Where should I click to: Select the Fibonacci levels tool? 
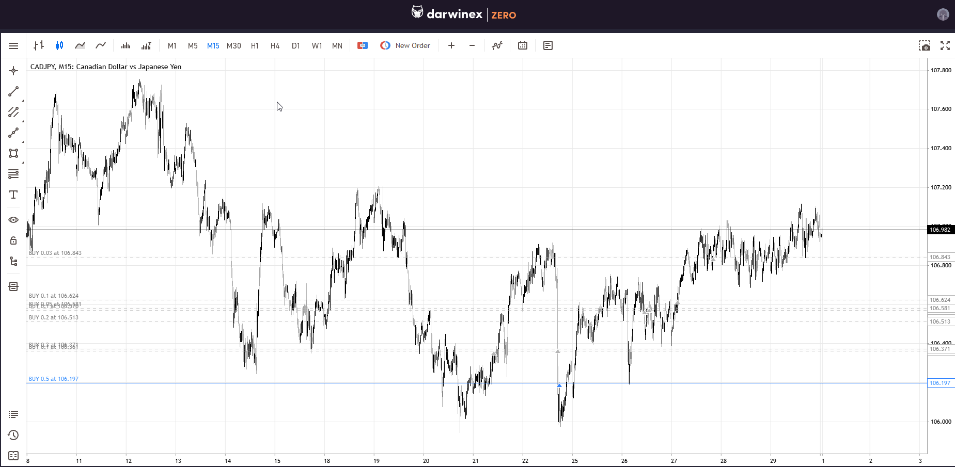tap(13, 174)
